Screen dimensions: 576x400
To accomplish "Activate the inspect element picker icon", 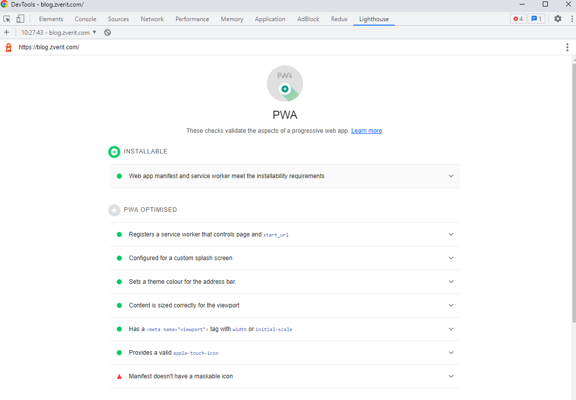I will click(x=7, y=19).
